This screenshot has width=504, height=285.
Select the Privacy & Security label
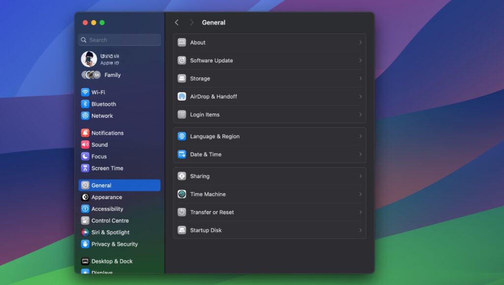pos(114,244)
